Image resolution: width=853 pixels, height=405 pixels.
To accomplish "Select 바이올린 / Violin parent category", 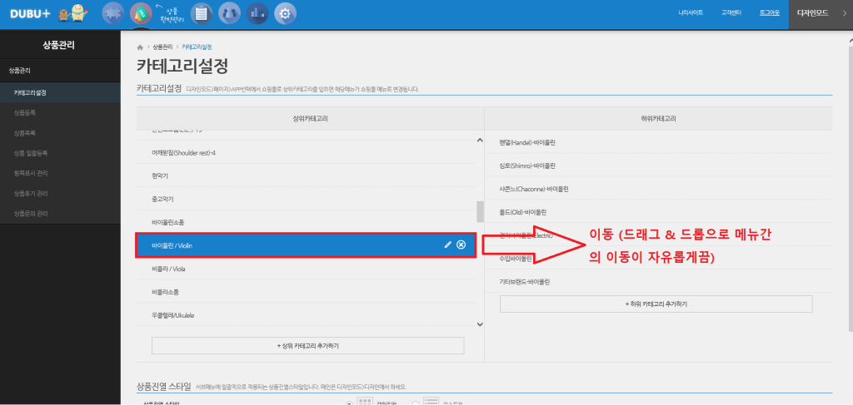I will (307, 245).
